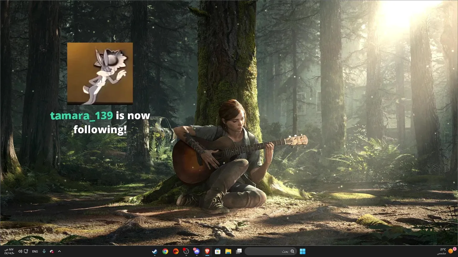Click the taskbar search box
Viewport: 458px width, 257px height.
coord(271,251)
